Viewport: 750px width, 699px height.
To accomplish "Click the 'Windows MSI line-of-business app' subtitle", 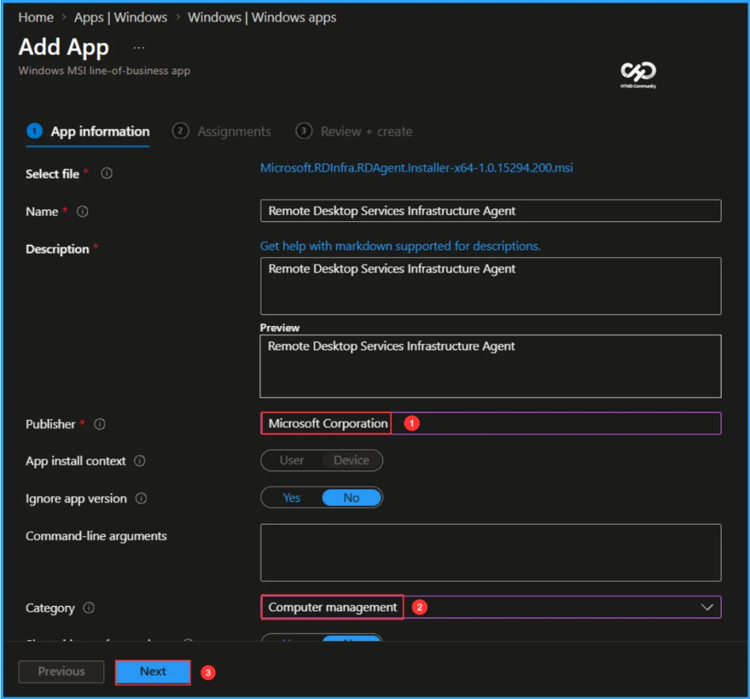I will tap(104, 70).
